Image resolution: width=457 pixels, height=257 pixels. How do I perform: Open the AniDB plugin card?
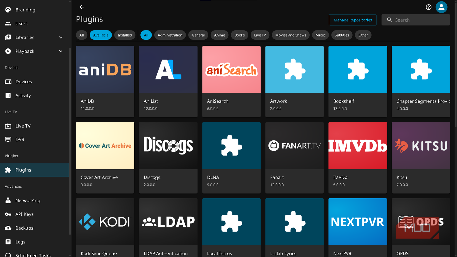click(x=105, y=82)
